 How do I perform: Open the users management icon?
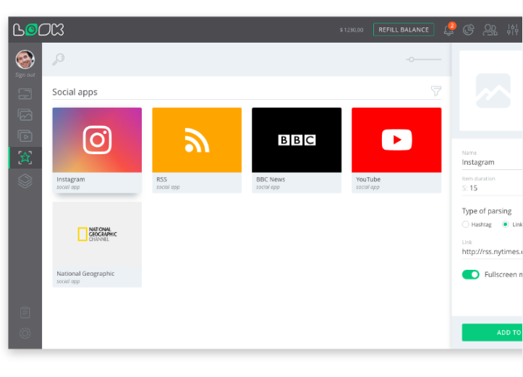pyautogui.click(x=490, y=30)
